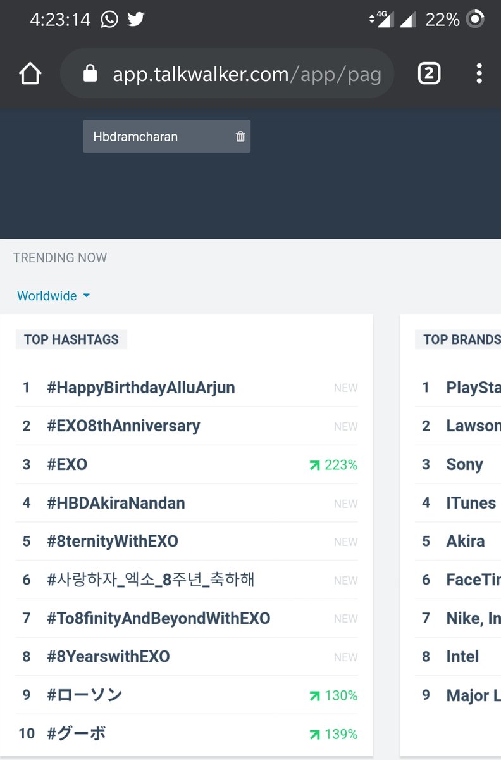This screenshot has width=501, height=760.
Task: Open hashtag #ローソン
Action: coord(85,695)
